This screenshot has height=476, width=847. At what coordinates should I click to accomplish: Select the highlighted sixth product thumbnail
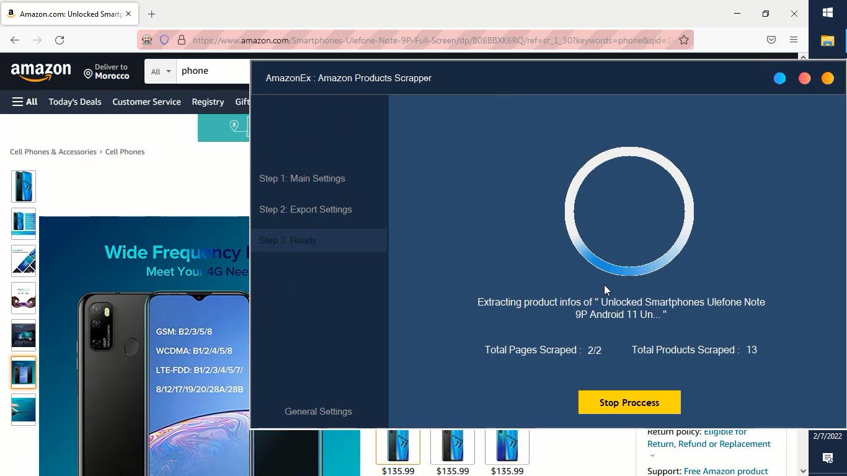[x=24, y=372]
